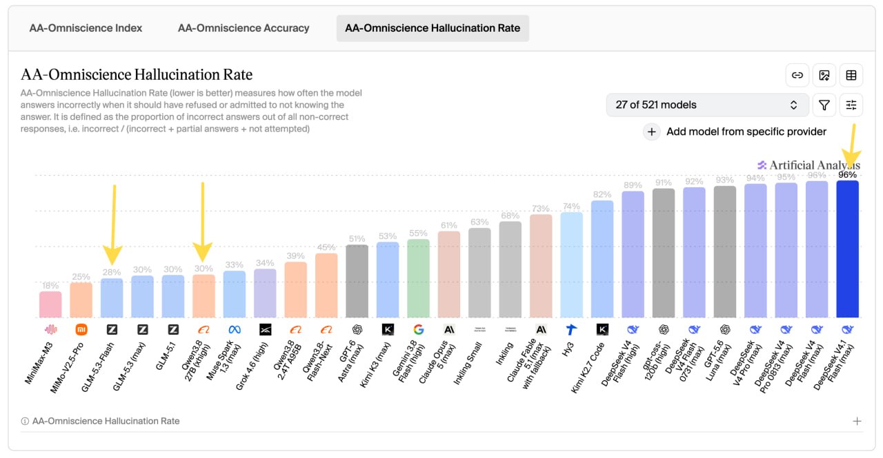Click the gpt-oss-120b bar showing 91%
Image resolution: width=883 pixels, height=458 pixels.
click(664, 253)
